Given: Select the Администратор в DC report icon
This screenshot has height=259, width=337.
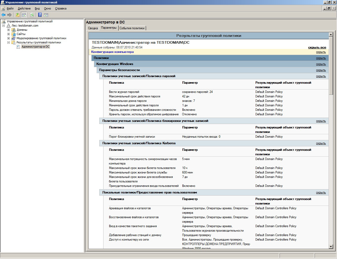Looking at the screenshot, I should coord(18,47).
